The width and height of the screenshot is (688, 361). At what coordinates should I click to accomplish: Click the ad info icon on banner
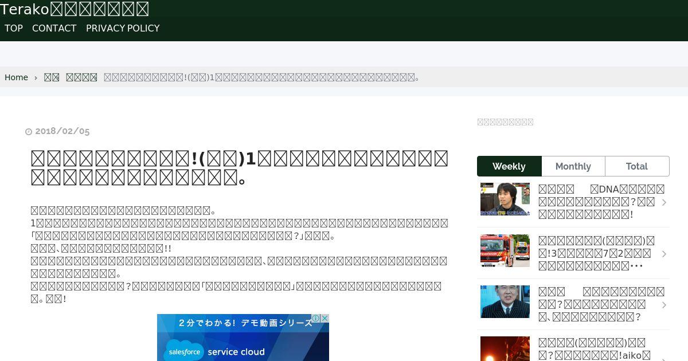tap(316, 318)
